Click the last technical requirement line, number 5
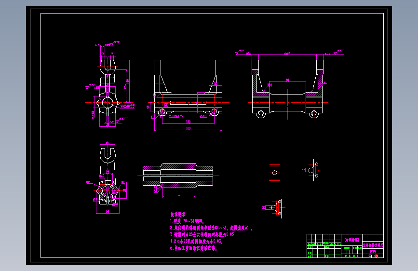Image resolution: width=418 pixels, height=271 pixels. 194,248
